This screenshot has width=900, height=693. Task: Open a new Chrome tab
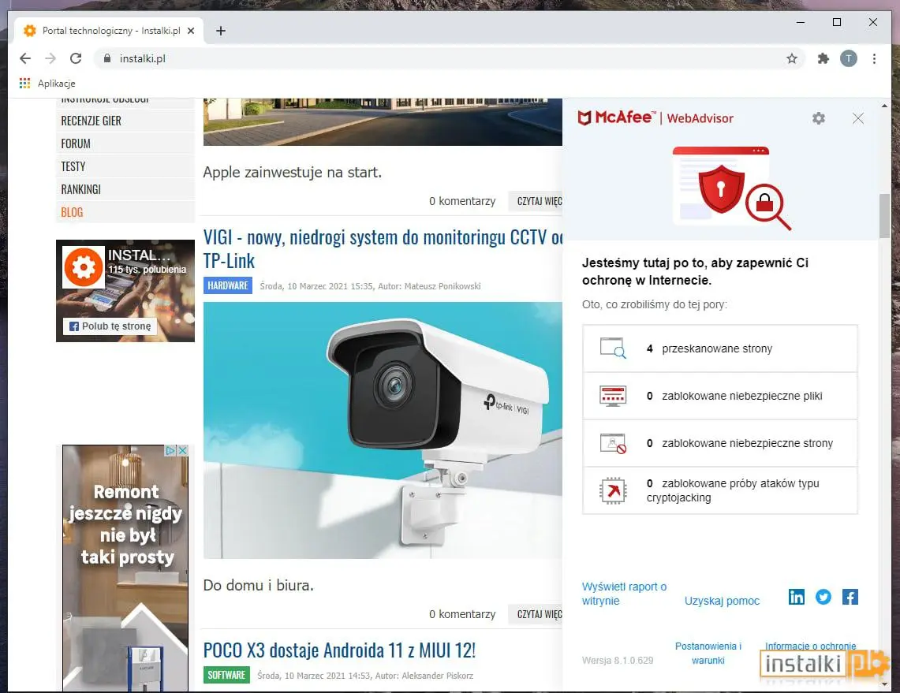click(220, 31)
